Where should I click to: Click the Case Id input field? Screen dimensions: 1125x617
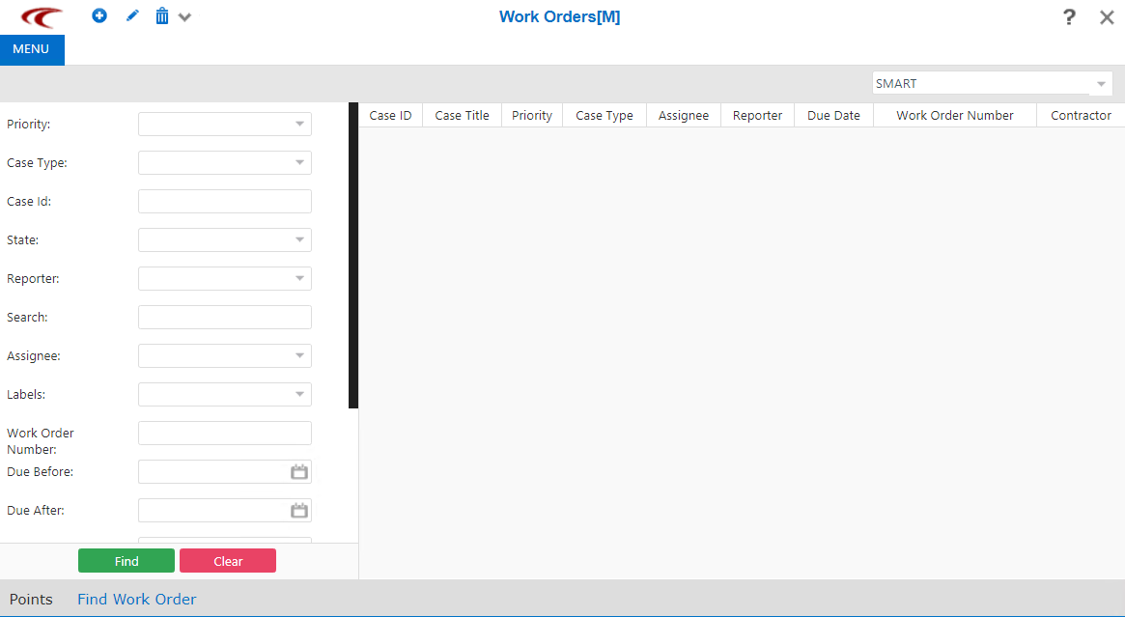pos(224,201)
